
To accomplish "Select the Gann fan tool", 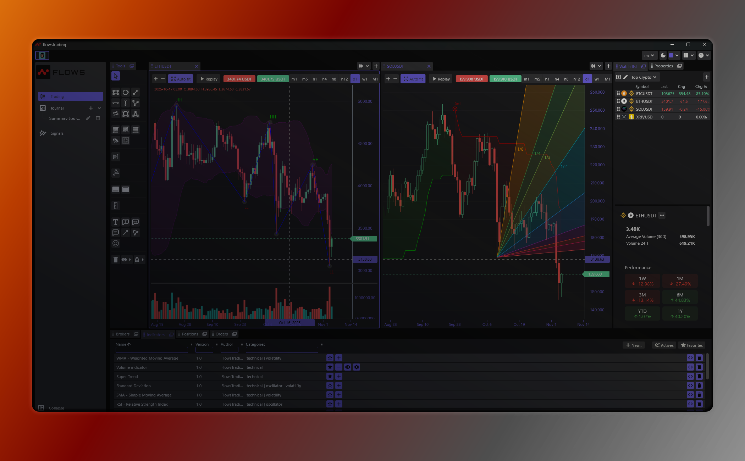I will (115, 140).
